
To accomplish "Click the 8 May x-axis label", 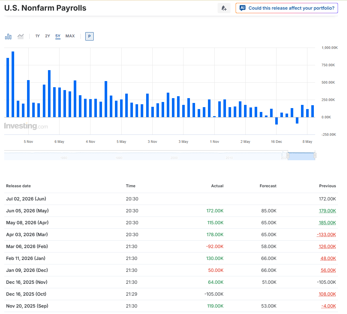I will tap(307, 142).
